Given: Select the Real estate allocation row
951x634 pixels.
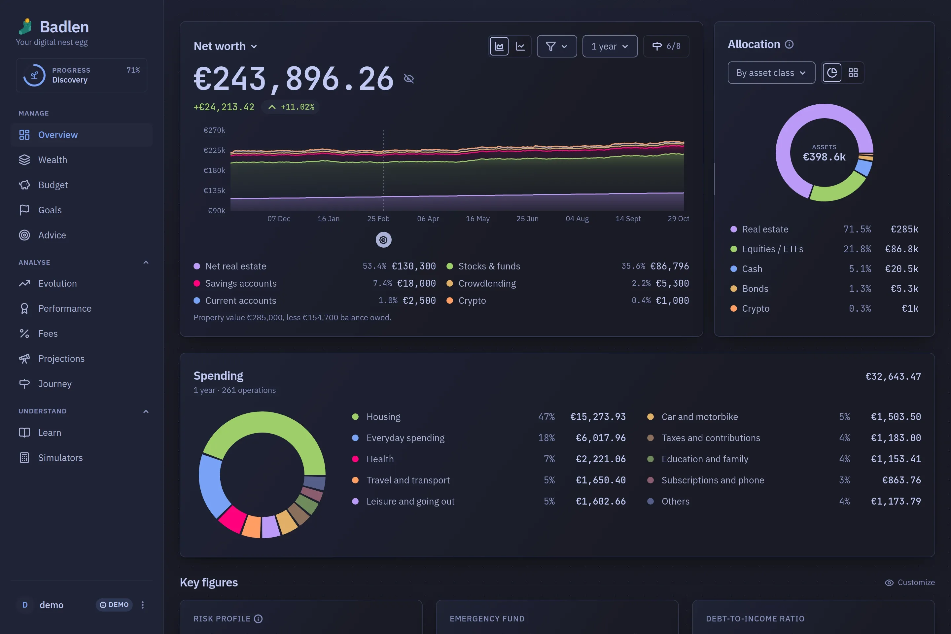Looking at the screenshot, I should pyautogui.click(x=824, y=229).
